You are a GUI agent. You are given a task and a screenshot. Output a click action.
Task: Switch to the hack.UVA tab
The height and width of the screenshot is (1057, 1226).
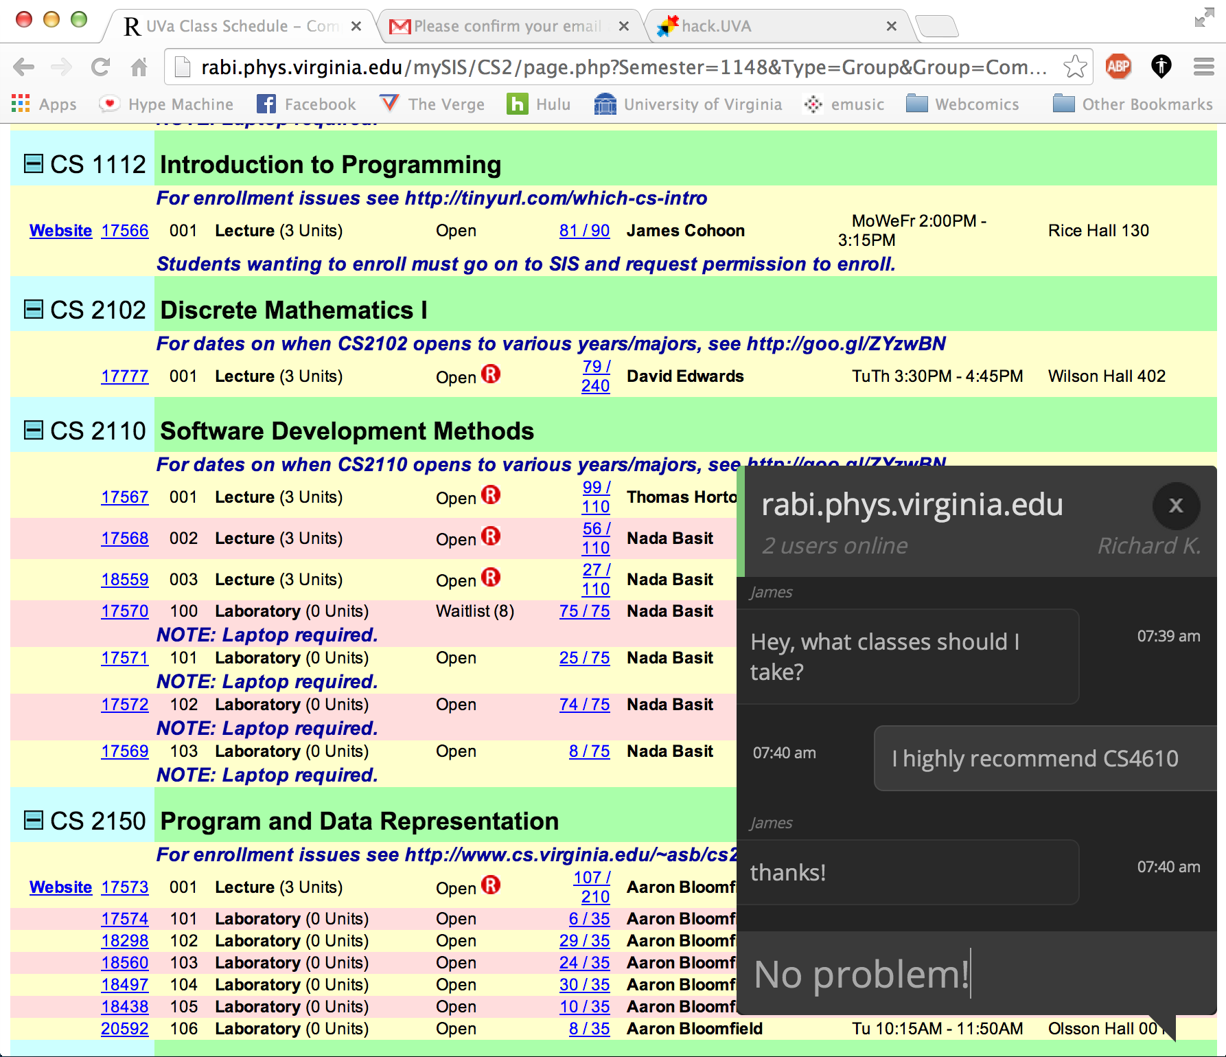776,26
